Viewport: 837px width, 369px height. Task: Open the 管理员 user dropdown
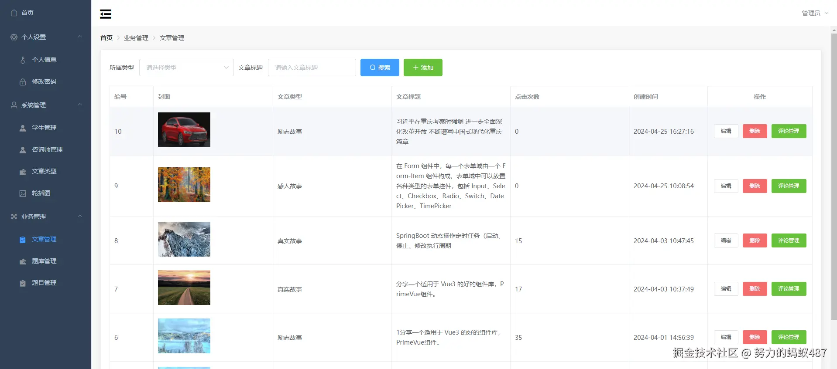coord(815,13)
